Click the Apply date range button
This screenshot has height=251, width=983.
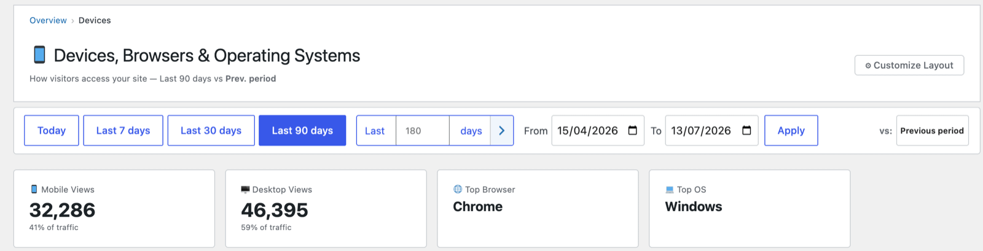pos(791,130)
